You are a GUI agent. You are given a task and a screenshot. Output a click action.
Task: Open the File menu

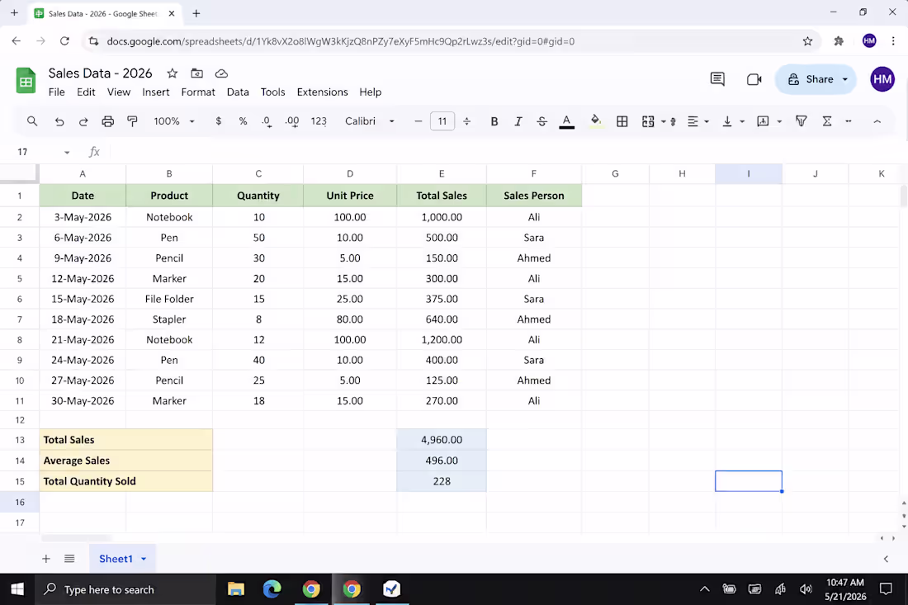tap(56, 92)
